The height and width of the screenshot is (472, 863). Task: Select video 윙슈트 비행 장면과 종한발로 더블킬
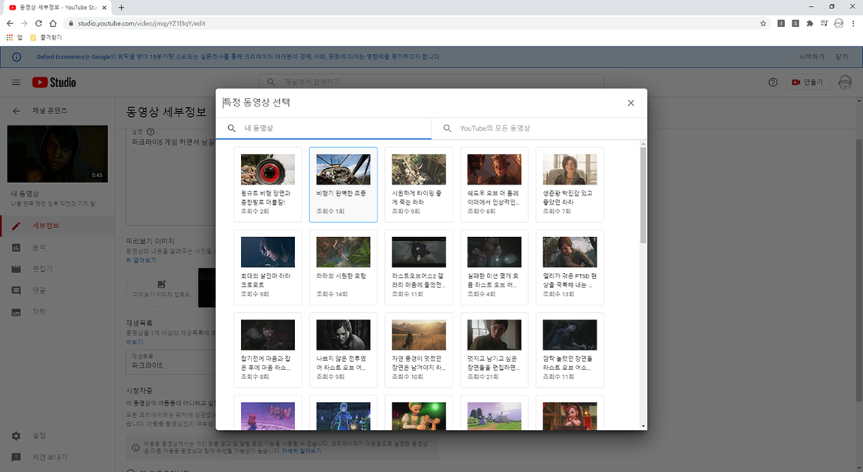point(267,185)
